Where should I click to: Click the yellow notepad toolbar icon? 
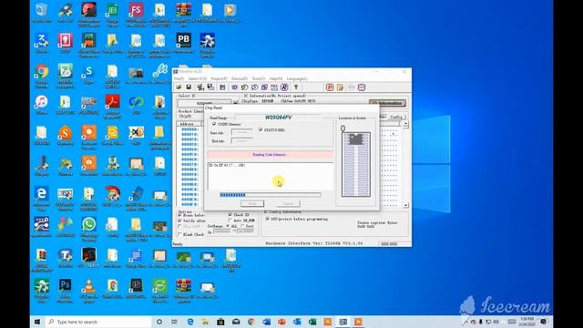(x=340, y=87)
